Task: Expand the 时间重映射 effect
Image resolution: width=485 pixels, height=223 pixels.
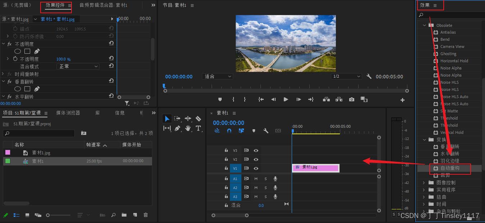Action: (3, 74)
